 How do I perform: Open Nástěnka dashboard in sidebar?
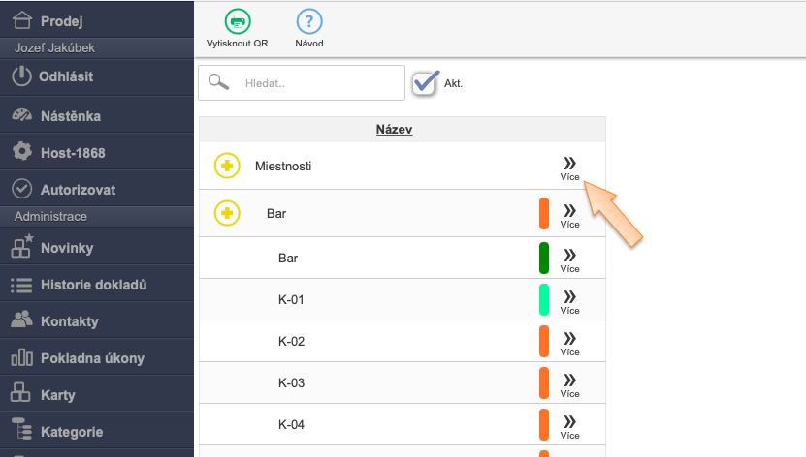click(70, 116)
